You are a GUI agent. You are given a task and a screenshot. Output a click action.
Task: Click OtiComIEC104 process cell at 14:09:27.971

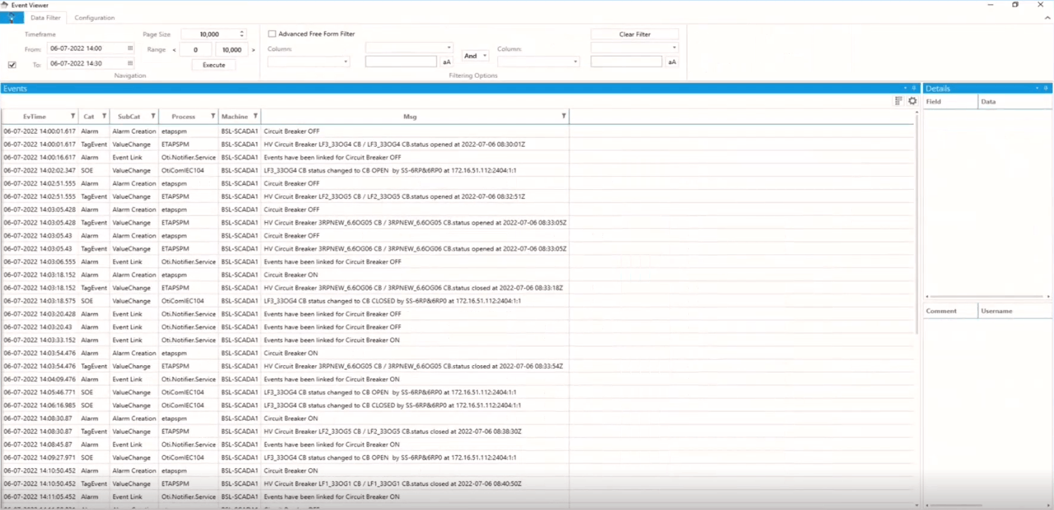(x=188, y=458)
